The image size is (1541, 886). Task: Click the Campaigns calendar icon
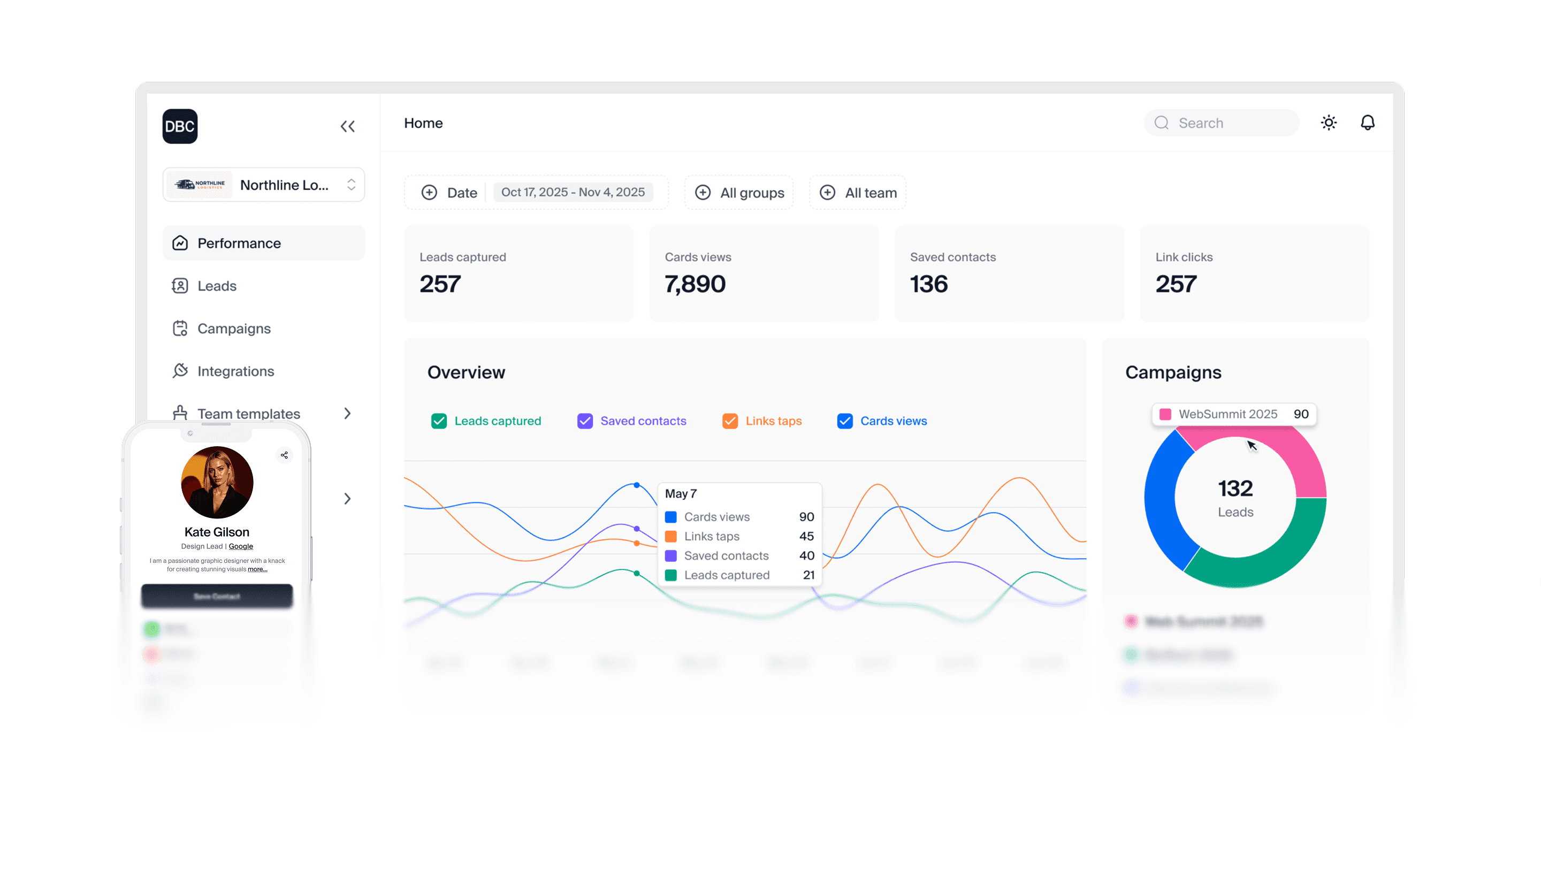[x=180, y=328]
